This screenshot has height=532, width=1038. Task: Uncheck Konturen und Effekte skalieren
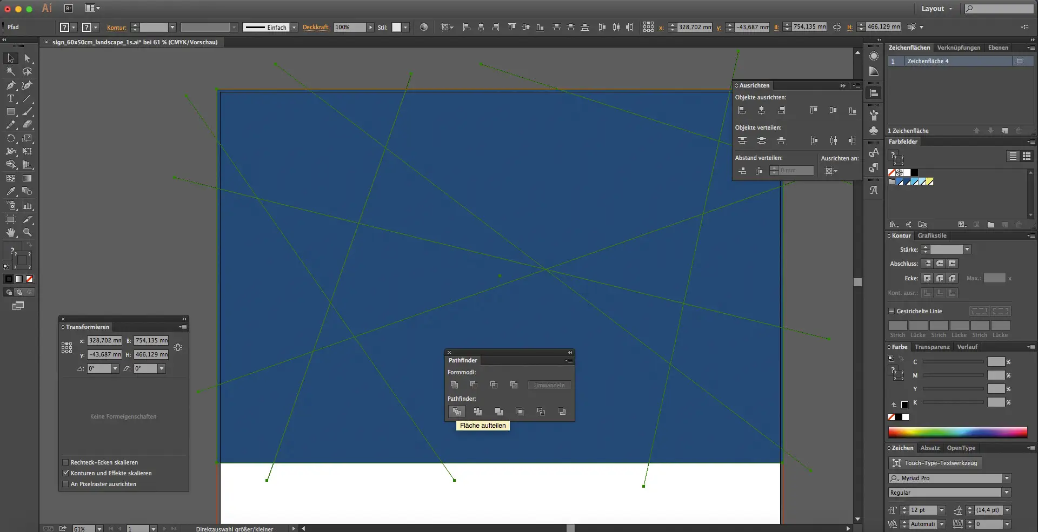(66, 473)
